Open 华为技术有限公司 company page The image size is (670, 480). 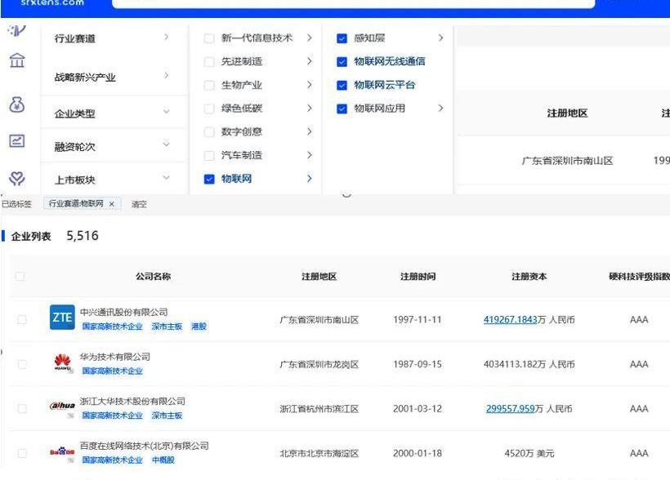coord(115,357)
